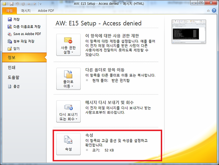Image resolution: width=219 pixels, height=165 pixels.
Task: Open the 파일 (File) tab
Action: pyautogui.click(x=9, y=11)
